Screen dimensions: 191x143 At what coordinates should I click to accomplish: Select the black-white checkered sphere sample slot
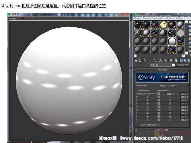[138, 33]
